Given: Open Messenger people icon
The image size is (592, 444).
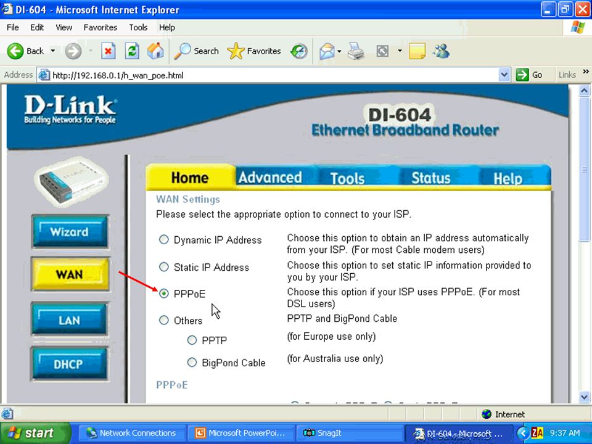Looking at the screenshot, I should click(442, 51).
